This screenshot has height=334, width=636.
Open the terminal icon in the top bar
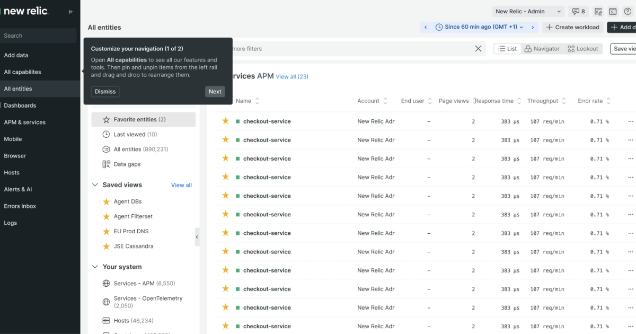click(x=614, y=11)
